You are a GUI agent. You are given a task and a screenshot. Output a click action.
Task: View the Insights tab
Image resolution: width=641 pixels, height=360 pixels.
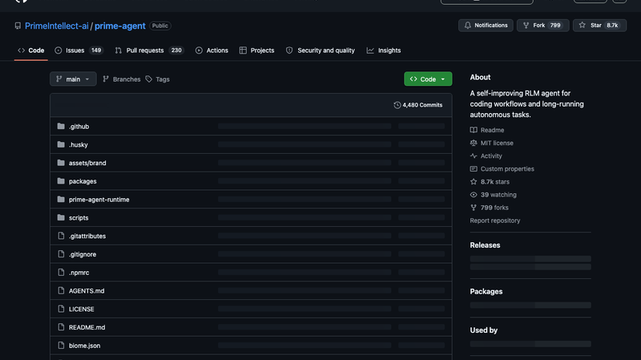[x=384, y=51]
